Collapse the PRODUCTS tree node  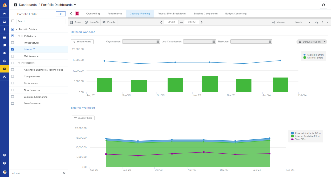(19, 63)
